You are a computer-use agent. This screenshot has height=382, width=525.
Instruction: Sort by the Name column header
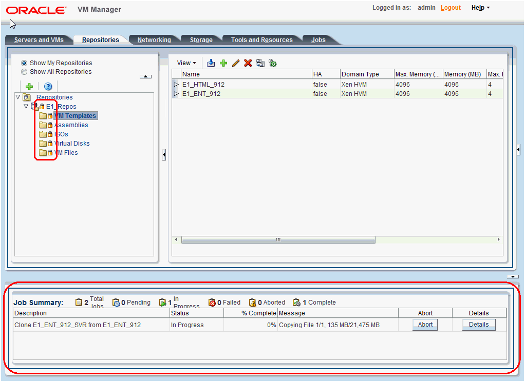tap(246, 74)
